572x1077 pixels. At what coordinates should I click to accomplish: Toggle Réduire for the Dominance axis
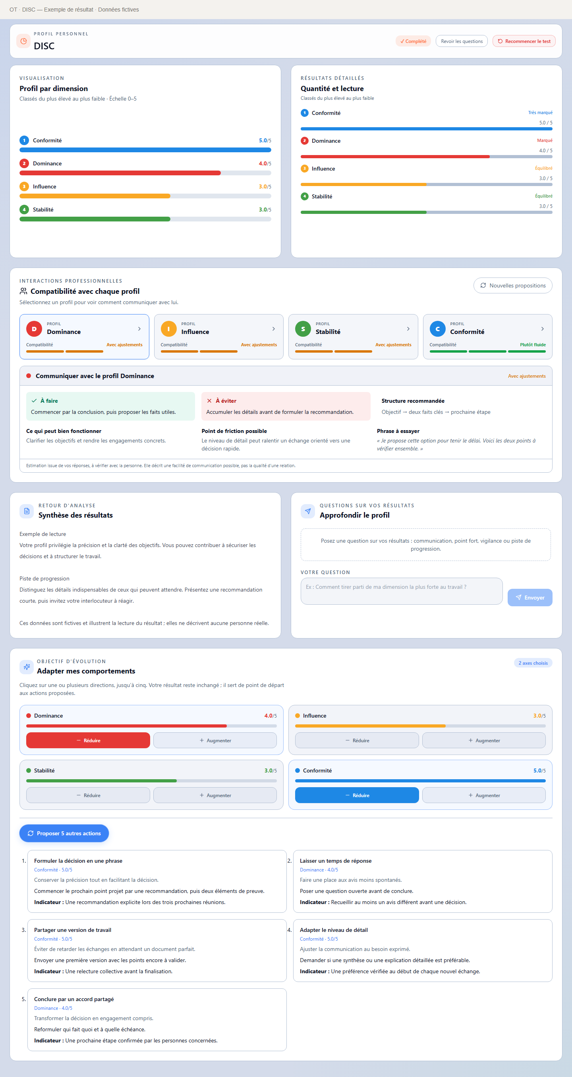88,740
